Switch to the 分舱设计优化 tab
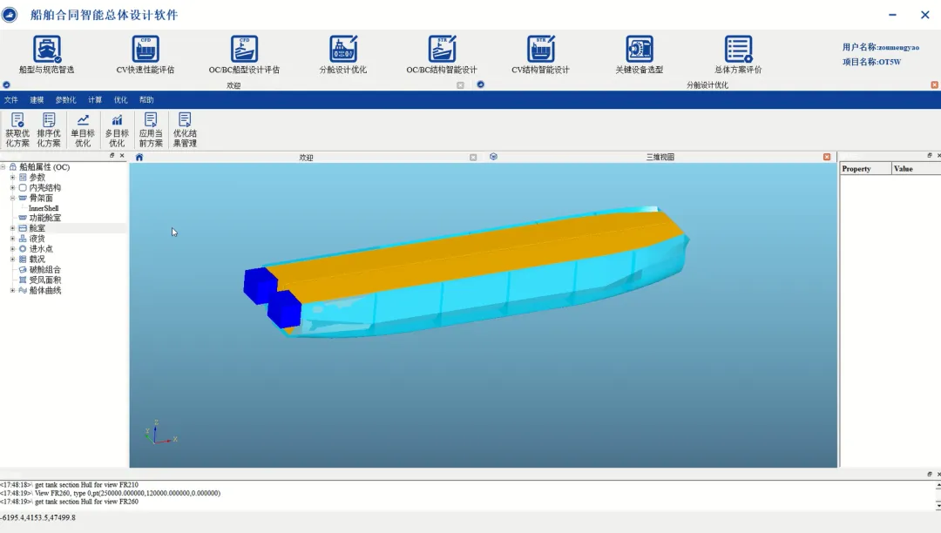 [x=707, y=85]
